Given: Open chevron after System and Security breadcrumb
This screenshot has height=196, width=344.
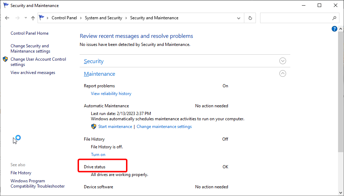Looking at the screenshot, I should pos(126,18).
